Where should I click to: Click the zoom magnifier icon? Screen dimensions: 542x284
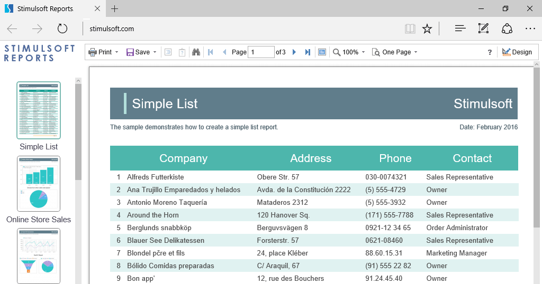[336, 52]
